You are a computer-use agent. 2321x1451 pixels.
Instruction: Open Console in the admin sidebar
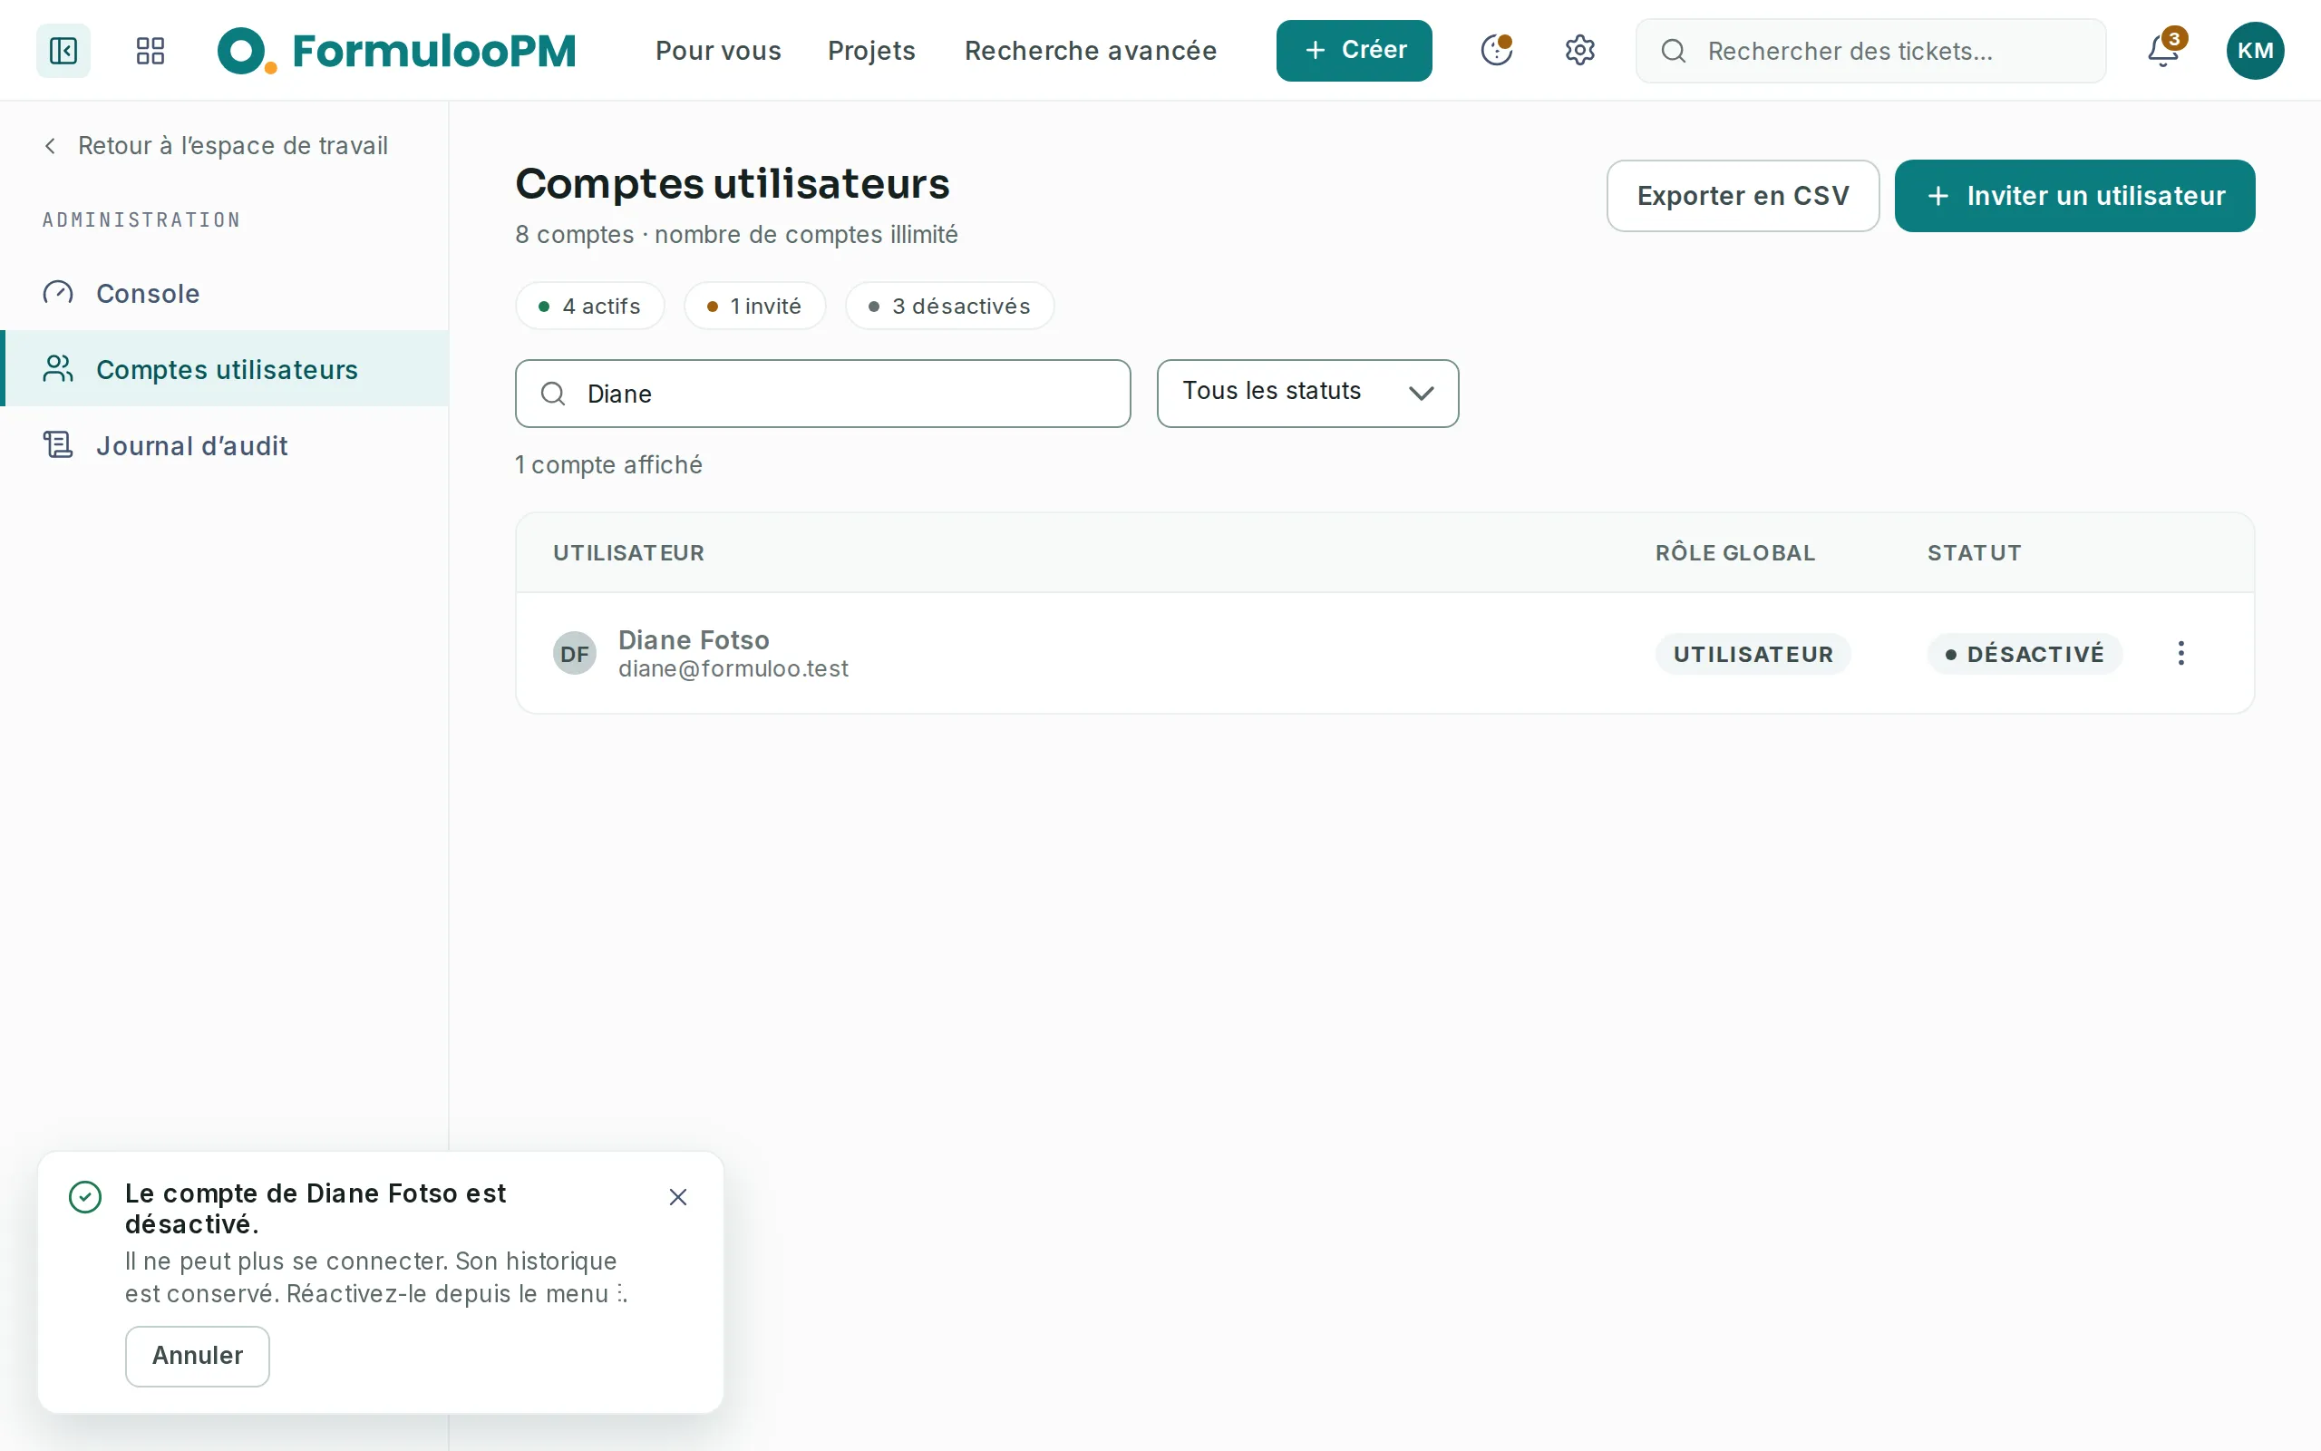click(225, 293)
